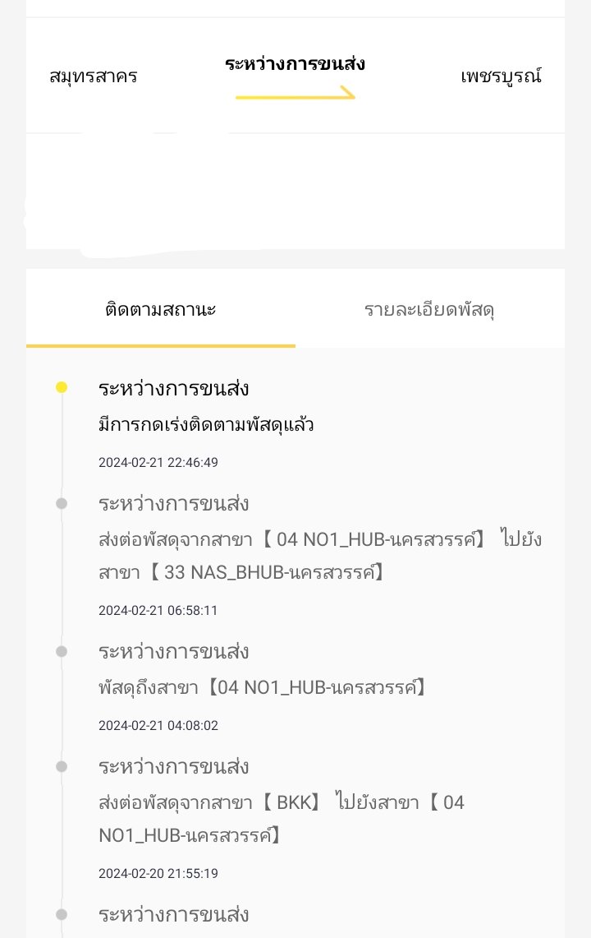Click the yellow transit arrow icon
Viewport: 591px width, 938px height.
tap(295, 94)
